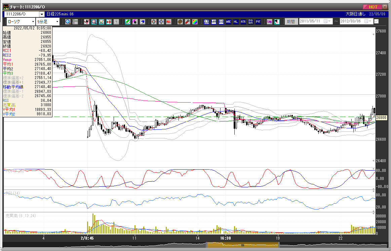Viewport: 391px width, 251px height.
Task: Open the red bar-chart comparison icon
Action: 102,22
